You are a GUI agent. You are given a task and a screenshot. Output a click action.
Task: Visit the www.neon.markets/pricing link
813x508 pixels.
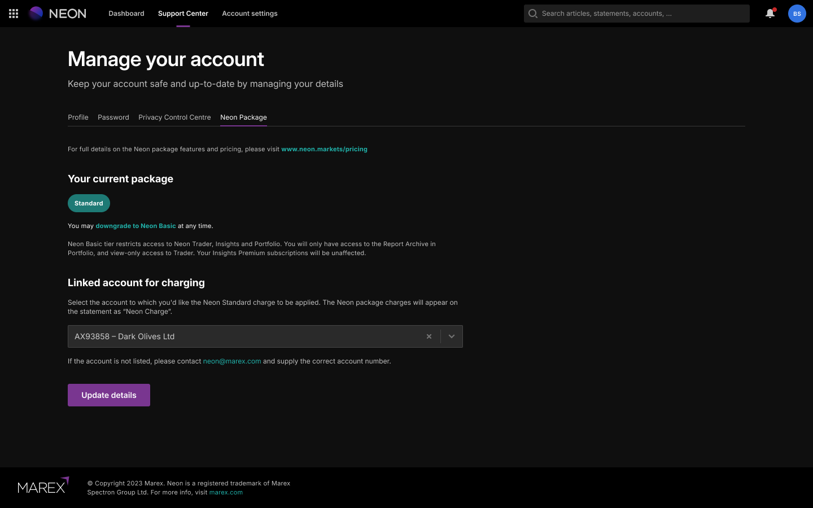pyautogui.click(x=324, y=149)
